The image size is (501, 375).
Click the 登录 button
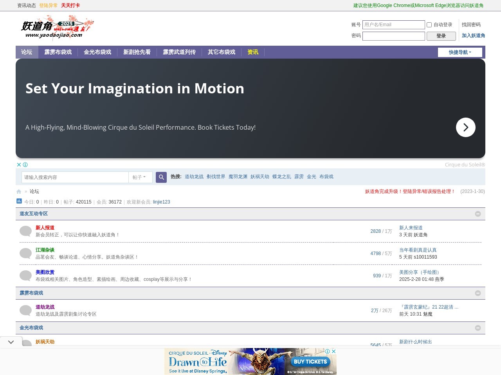(x=441, y=36)
